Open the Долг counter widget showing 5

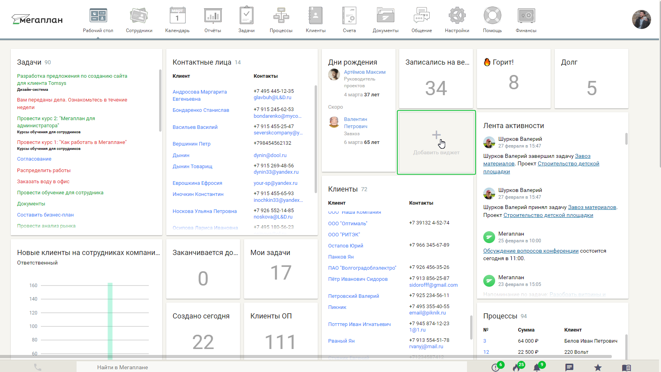(592, 79)
